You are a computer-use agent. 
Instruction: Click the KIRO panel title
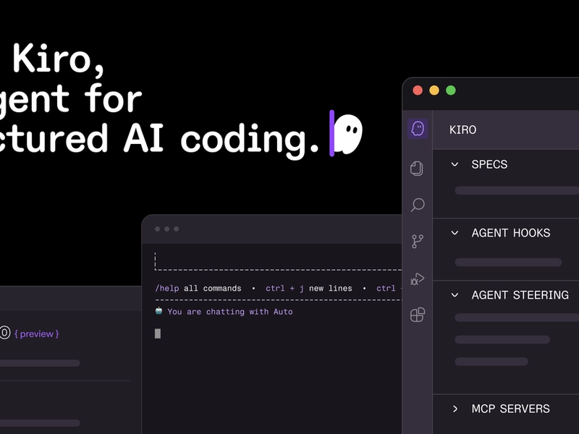coord(462,130)
